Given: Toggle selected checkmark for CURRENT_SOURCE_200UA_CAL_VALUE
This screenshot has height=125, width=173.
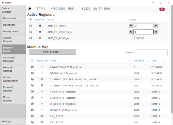Looking at the screenshot, I should pyautogui.click(x=42, y=85).
